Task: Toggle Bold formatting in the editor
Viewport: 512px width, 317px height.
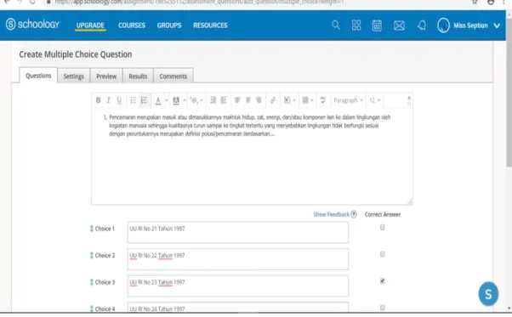Action: pos(98,100)
